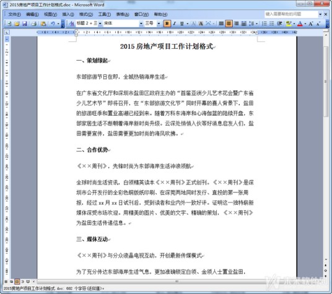Print the document using the printer icon
Screen dimensions: 332x294
pyautogui.click(x=34, y=24)
